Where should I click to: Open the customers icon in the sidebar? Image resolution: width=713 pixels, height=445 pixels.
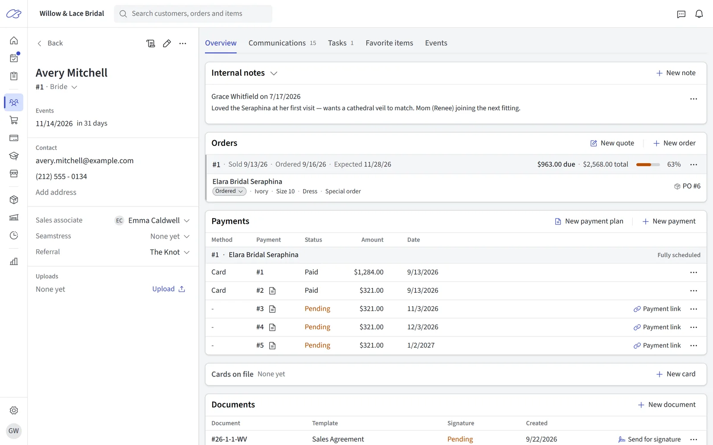click(14, 102)
